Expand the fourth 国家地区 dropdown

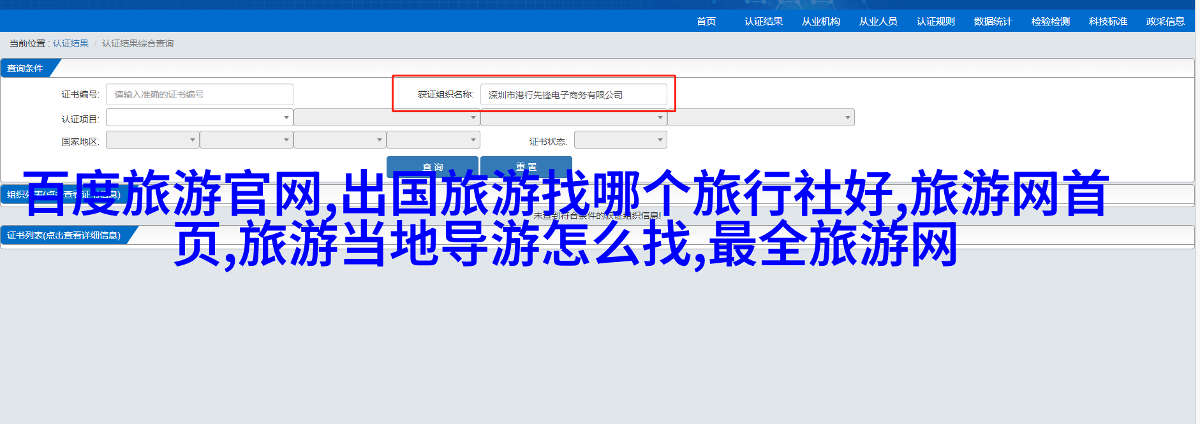click(433, 140)
